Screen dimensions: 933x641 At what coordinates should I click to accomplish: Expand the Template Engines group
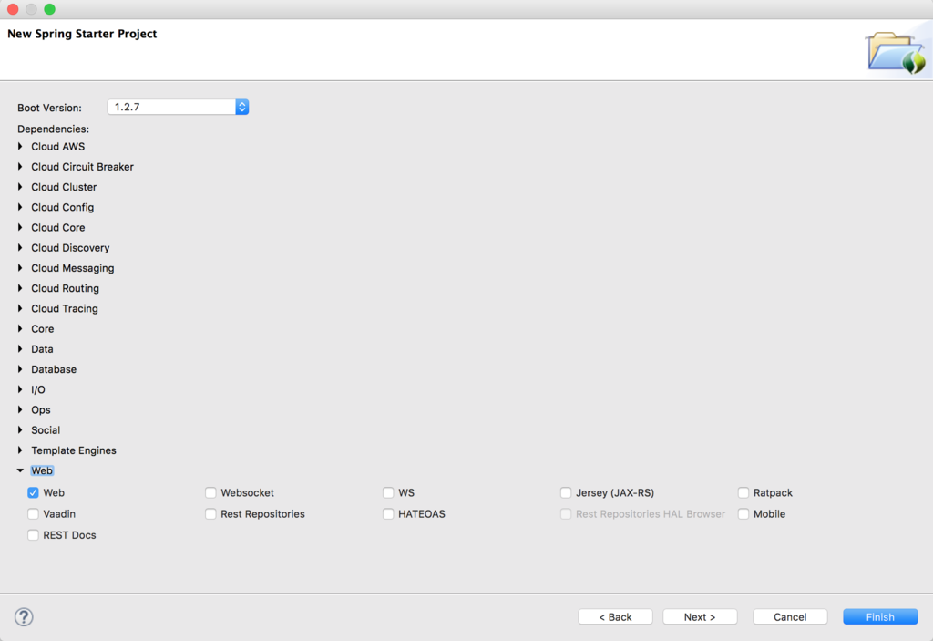point(20,450)
